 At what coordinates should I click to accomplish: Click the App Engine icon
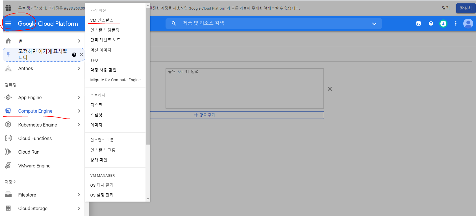pyautogui.click(x=8, y=97)
